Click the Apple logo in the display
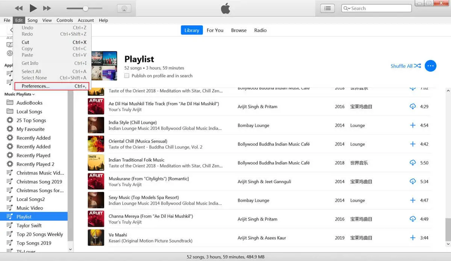Image resolution: width=451 pixels, height=261 pixels. tap(225, 8)
